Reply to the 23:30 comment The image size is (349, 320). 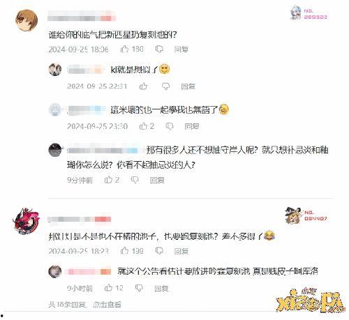click(x=192, y=126)
